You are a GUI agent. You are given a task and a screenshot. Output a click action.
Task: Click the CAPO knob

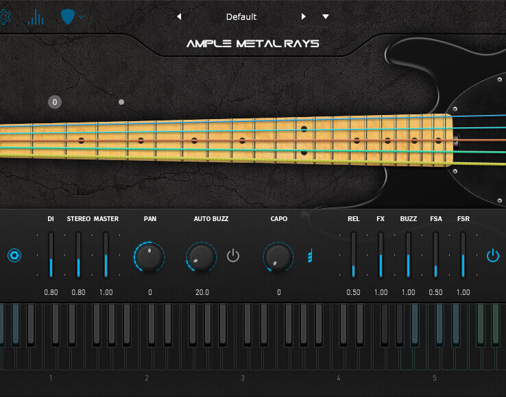coord(278,257)
